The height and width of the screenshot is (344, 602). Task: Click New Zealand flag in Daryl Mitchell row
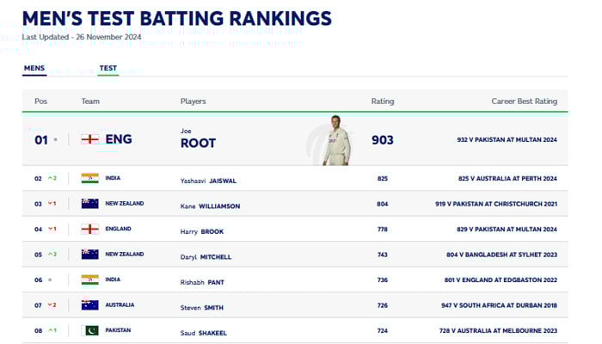pyautogui.click(x=89, y=255)
